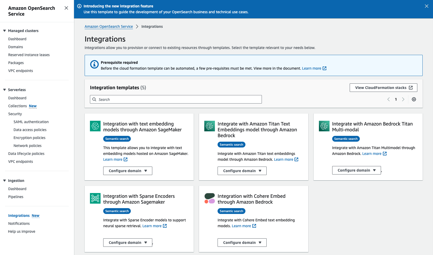Open Learn more for Titan text embeddings template
The image size is (433, 255).
coord(286,159)
